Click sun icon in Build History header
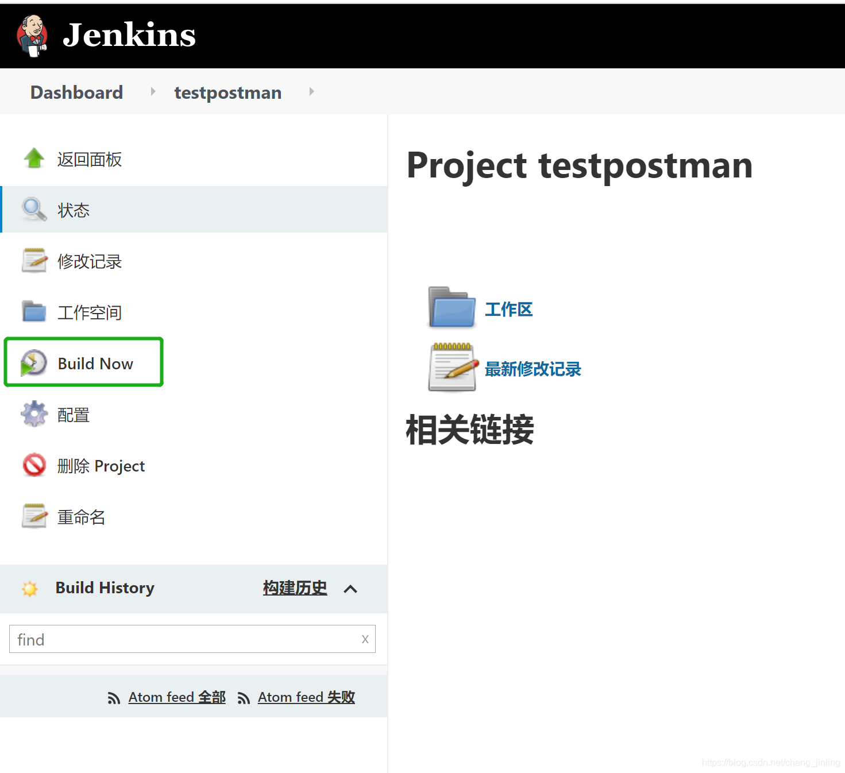Viewport: 845px width, 773px height. [30, 589]
